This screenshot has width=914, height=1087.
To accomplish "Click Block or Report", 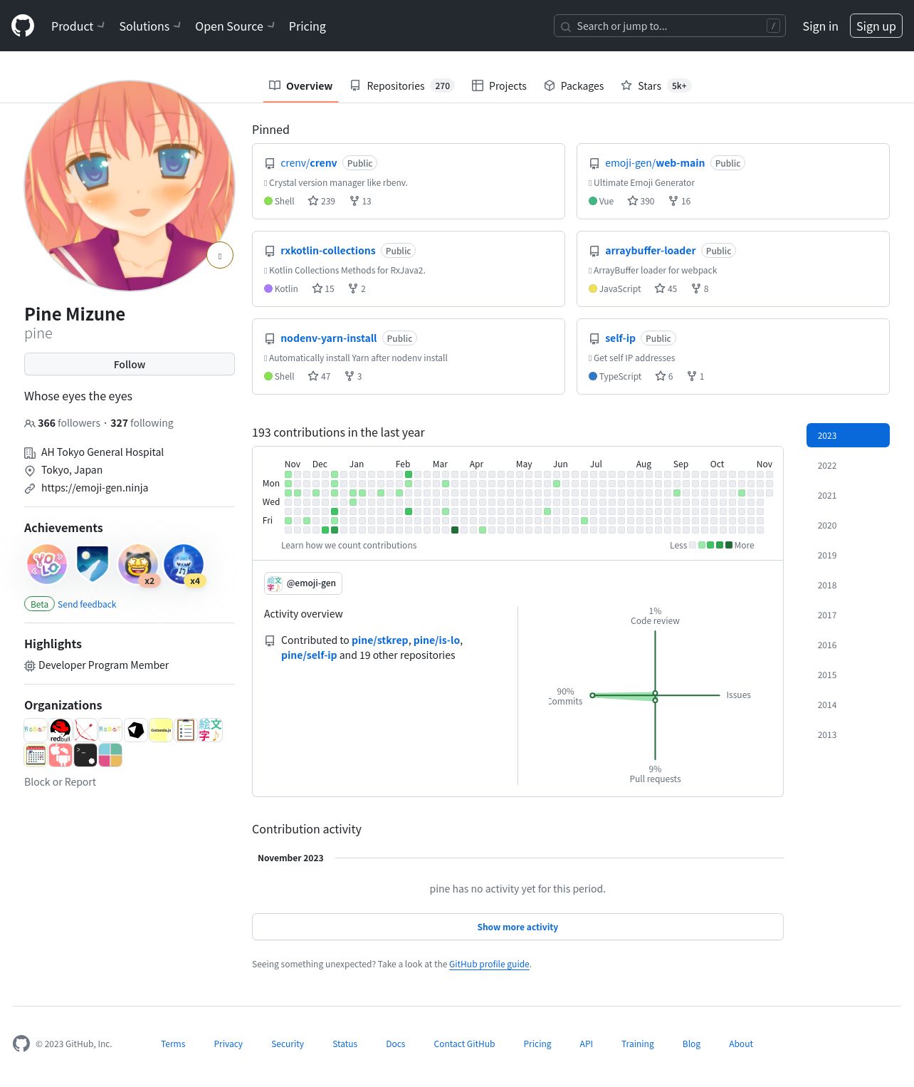I will click(x=60, y=781).
